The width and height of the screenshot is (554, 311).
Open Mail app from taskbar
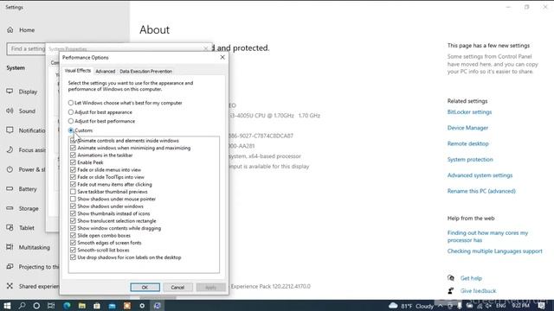[x=112, y=305]
